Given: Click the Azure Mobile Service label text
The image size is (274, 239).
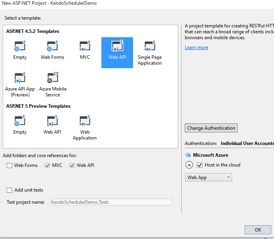Looking at the screenshot, I should pos(53,92).
